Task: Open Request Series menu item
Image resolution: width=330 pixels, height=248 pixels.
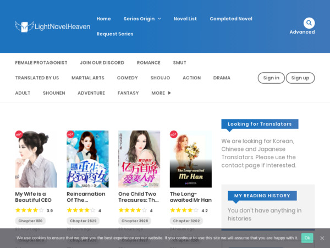Action: [115, 34]
